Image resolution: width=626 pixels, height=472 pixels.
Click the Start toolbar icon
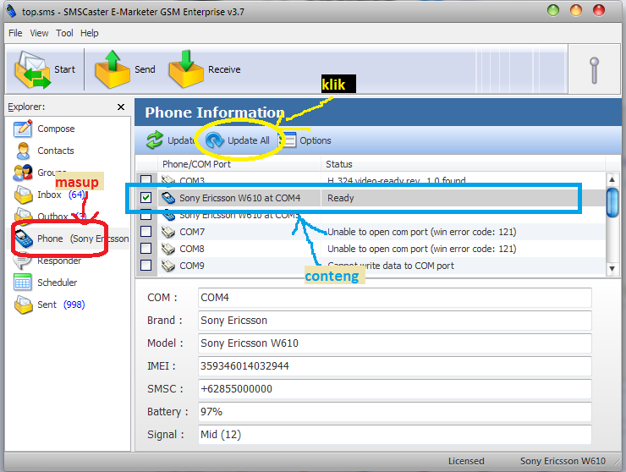coord(33,70)
